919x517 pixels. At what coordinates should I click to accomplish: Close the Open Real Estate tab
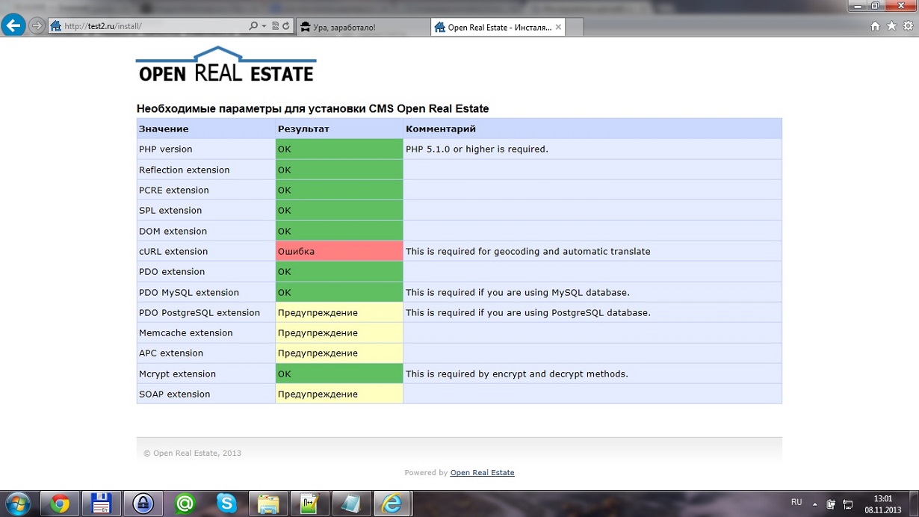pyautogui.click(x=557, y=27)
